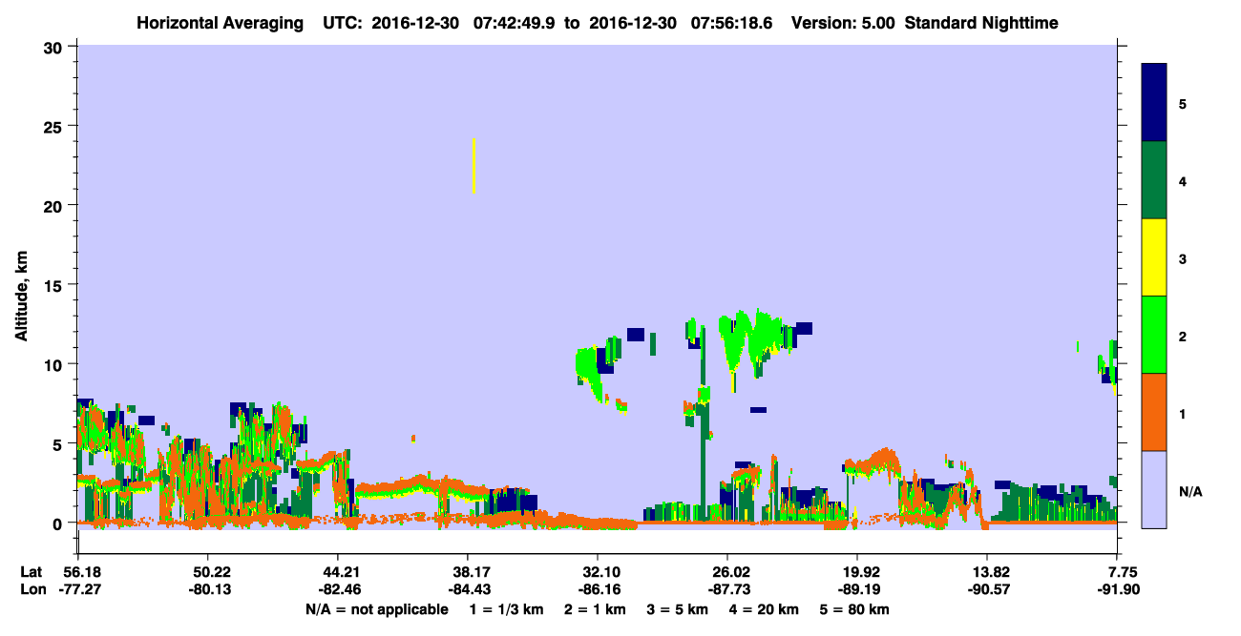Click longitude value -77.27
This screenshot has height=636, width=1241.
click(78, 589)
